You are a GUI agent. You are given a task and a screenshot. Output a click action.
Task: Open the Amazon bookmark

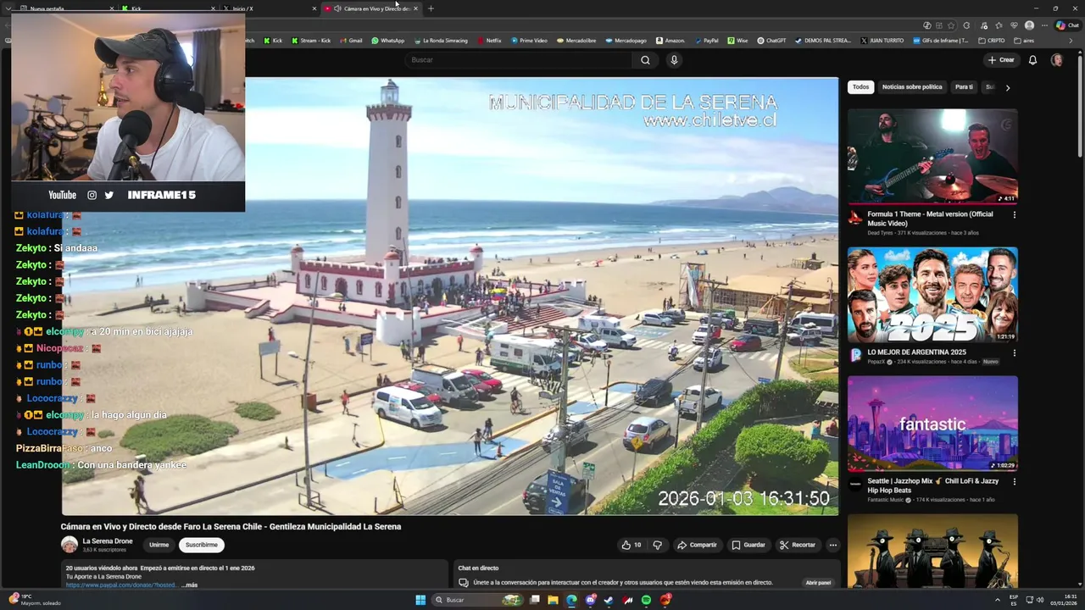(x=670, y=41)
